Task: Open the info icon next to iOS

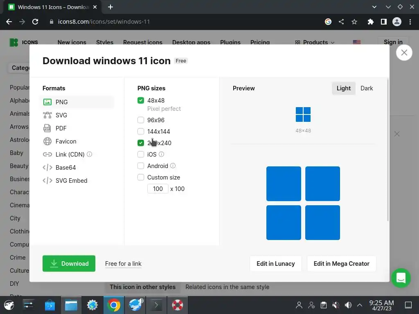Action: point(161,154)
